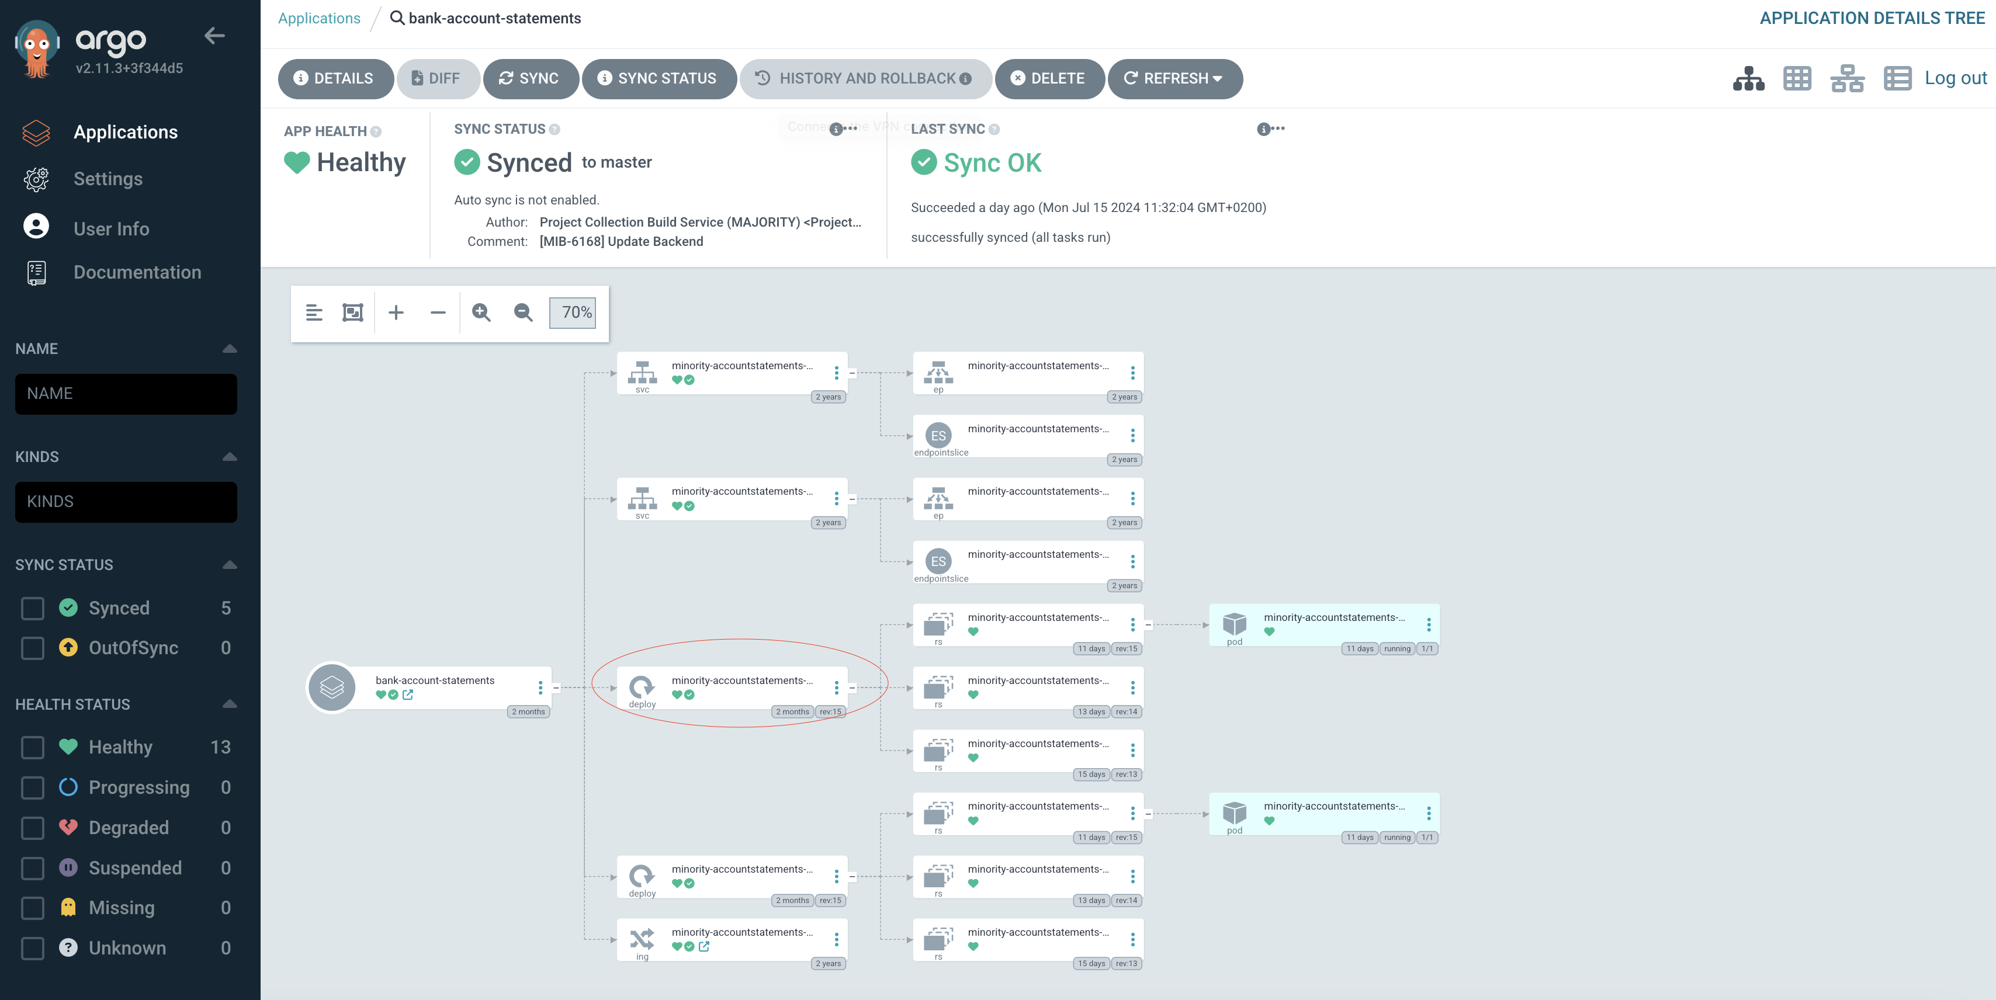Collapse the sidebar with back arrow
Image resolution: width=1996 pixels, height=1000 pixels.
coord(214,36)
